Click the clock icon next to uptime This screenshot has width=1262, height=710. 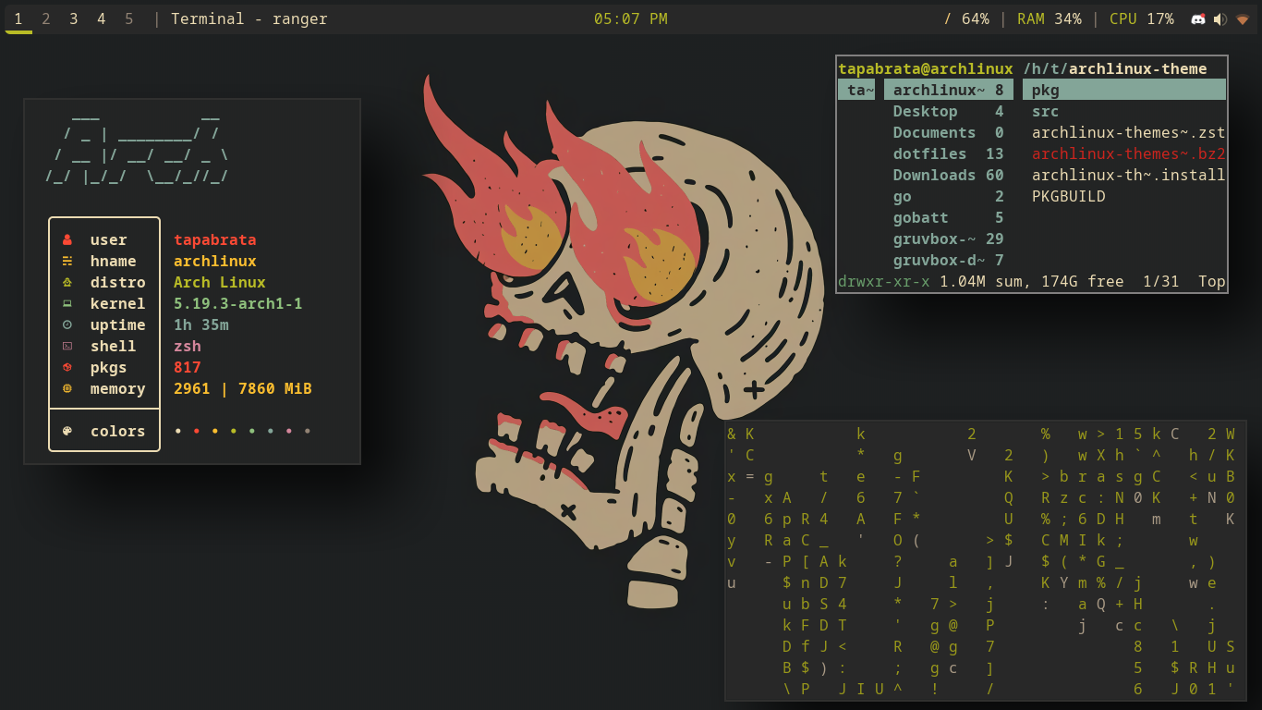[67, 324]
